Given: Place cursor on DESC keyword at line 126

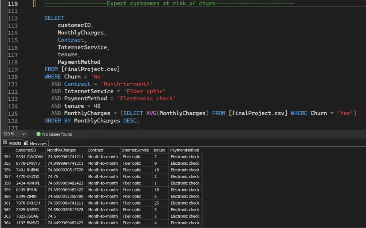Looking at the screenshot, I should (130, 121).
